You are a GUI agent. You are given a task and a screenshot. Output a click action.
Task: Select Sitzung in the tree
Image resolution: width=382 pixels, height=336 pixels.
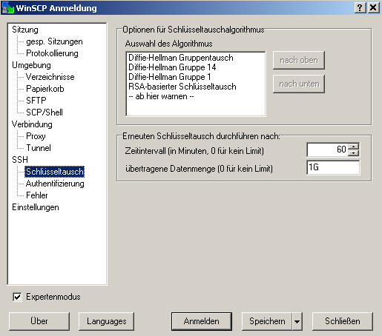[x=25, y=30]
